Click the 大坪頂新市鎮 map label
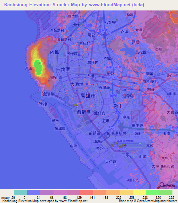Image resolution: width=178 pixels, height=203 pixels. pos(163,166)
